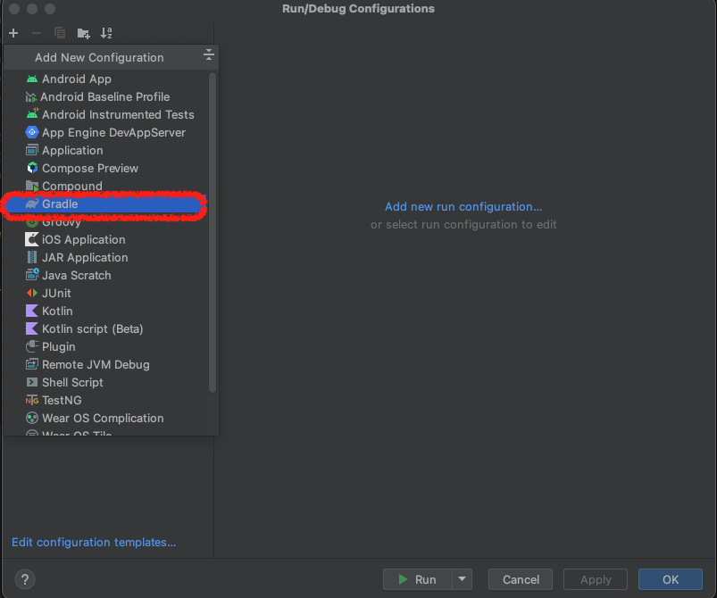Click the plus Add New Configuration icon
This screenshot has height=598, width=717.
pyautogui.click(x=13, y=33)
